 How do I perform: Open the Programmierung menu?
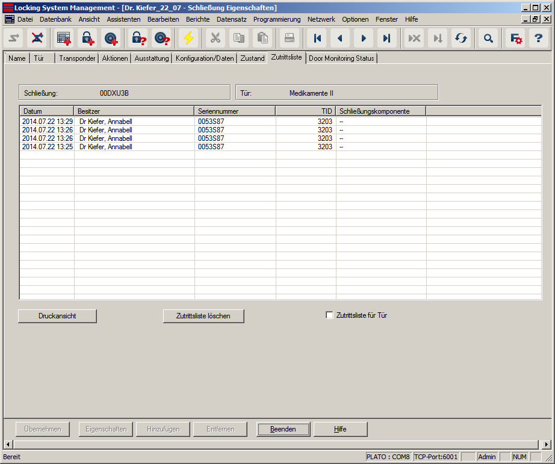pyautogui.click(x=276, y=19)
